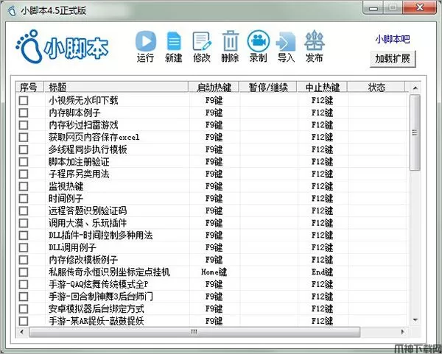Tick the 内存秒过扫雷游戏 checkbox
Viewport: 442px width, 354px height.
click(x=24, y=125)
